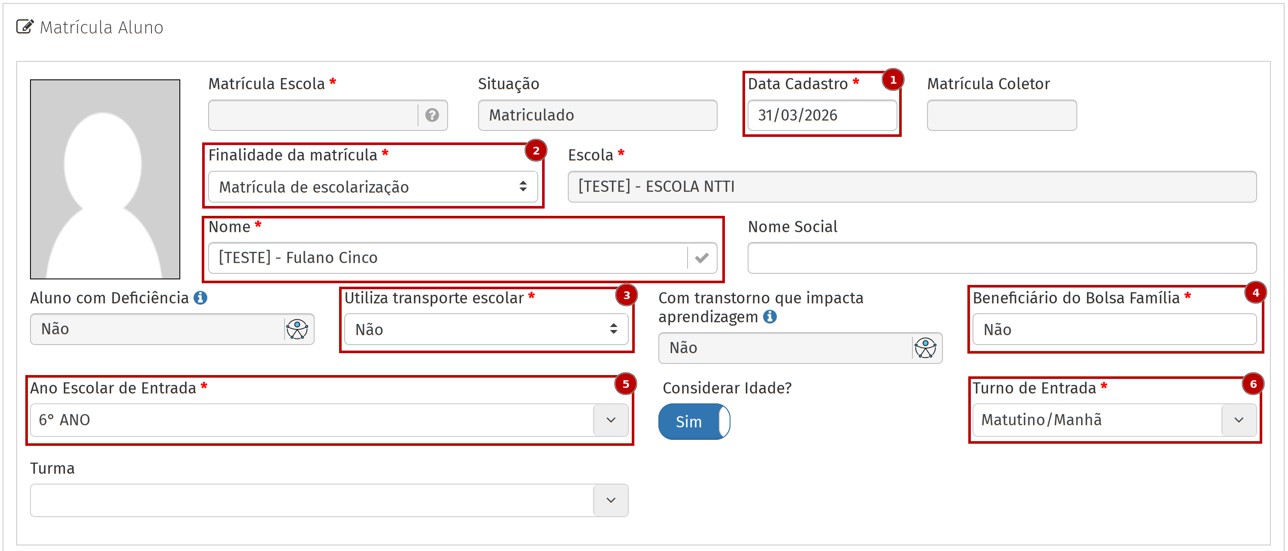
Task: Click info icon next to aprendizagem label
Action: pyautogui.click(x=770, y=317)
